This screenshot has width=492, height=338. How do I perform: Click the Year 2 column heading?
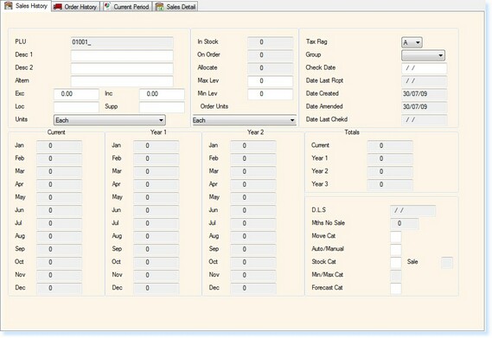[255, 132]
